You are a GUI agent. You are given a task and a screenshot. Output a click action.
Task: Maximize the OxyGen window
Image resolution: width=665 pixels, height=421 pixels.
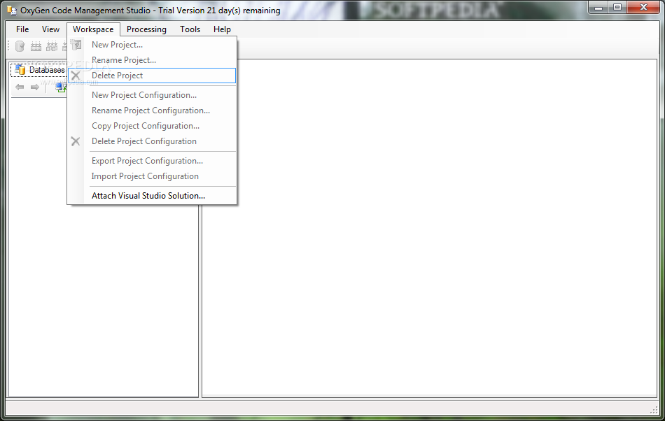pyautogui.click(x=617, y=7)
